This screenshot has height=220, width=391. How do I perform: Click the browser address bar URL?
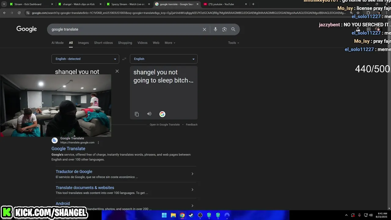[x=188, y=13]
